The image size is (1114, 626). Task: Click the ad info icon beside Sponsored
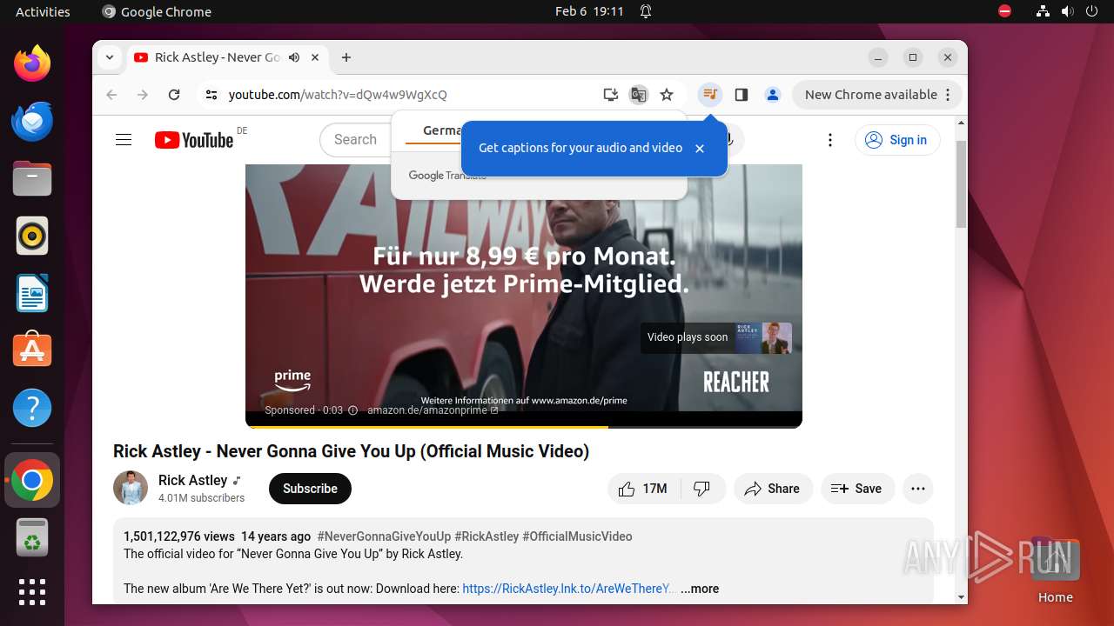tap(352, 410)
